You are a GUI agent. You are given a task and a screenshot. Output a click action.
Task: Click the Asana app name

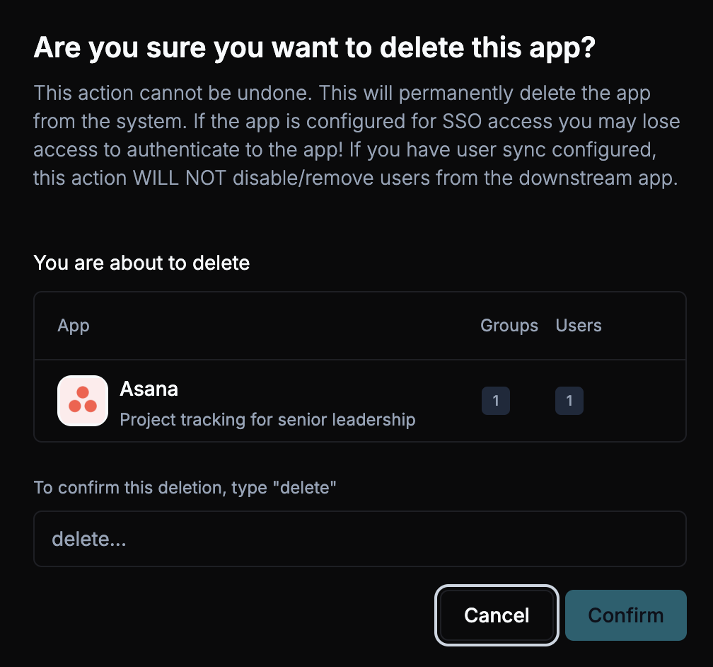(149, 389)
